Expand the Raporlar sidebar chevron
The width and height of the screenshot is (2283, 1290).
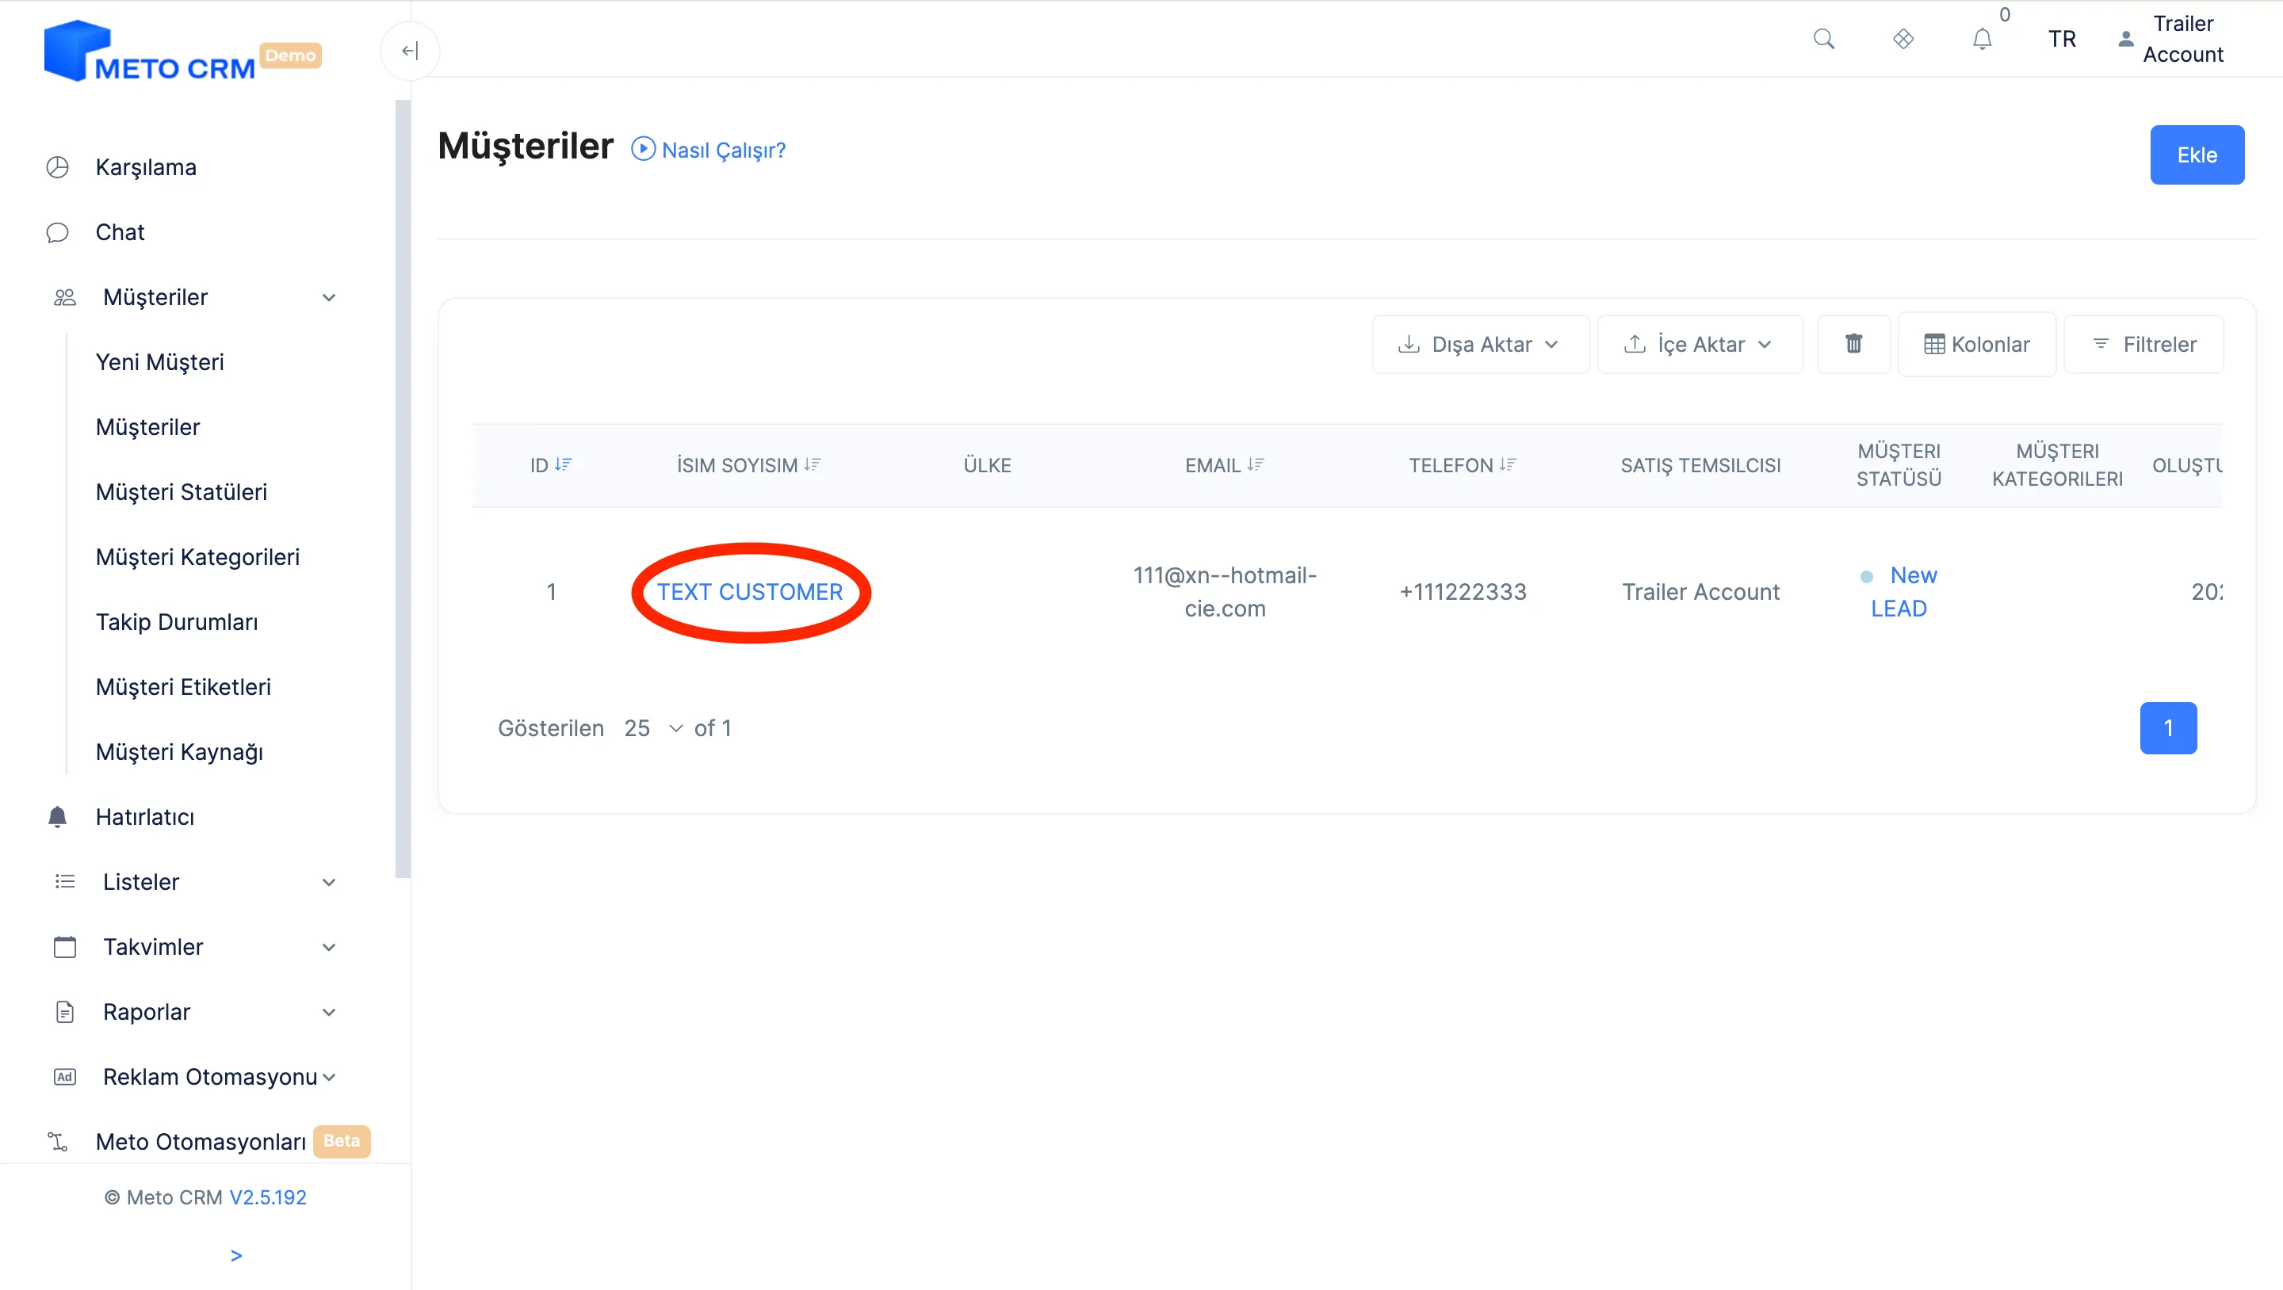(329, 1013)
